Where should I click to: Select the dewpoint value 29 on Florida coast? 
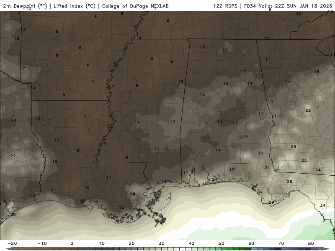pos(271,202)
